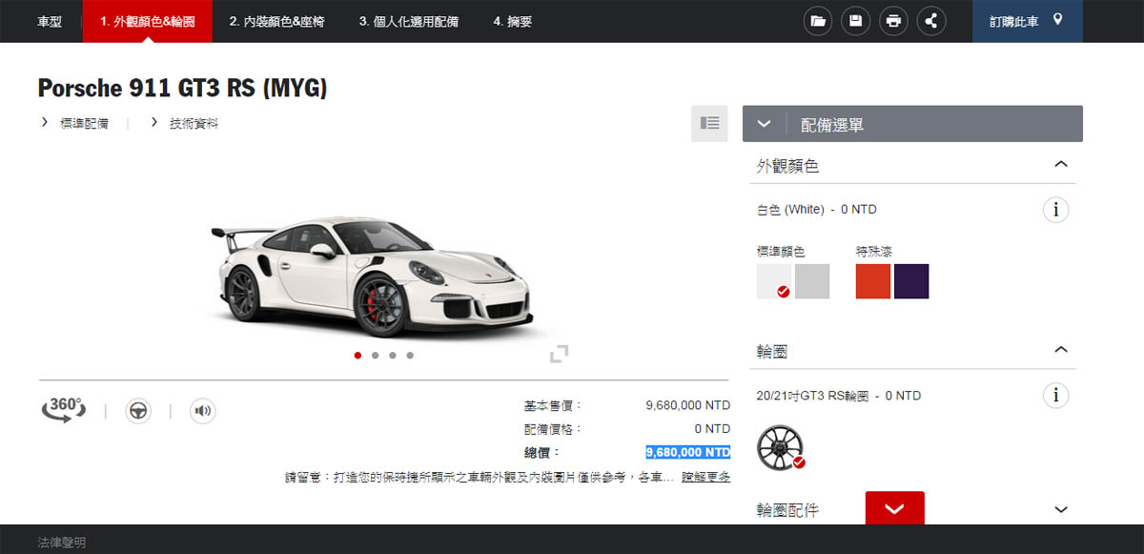Save the current configuration via disk icon
This screenshot has height=554, width=1144.
[855, 20]
